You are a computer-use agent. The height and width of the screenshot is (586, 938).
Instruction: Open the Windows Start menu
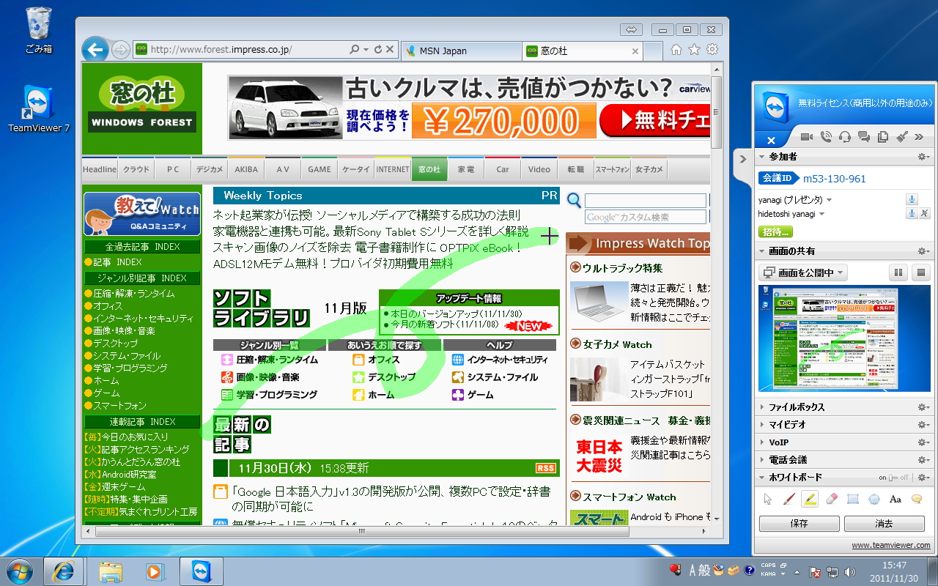click(19, 571)
